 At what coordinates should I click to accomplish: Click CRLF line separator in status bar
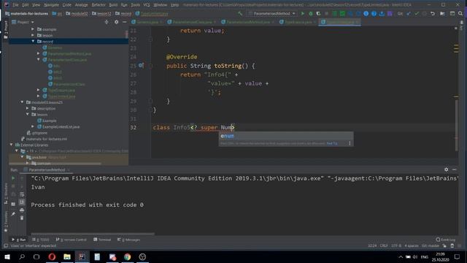pos(384,245)
